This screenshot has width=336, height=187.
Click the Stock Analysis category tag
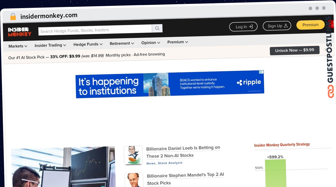(170, 163)
